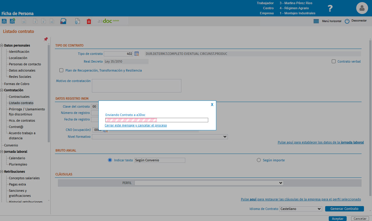This screenshot has width=372, height=221.
Task: Open the inbox tray icon
Action: pyautogui.click(x=63, y=21)
